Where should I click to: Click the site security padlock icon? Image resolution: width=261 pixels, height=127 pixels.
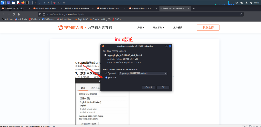(44, 14)
